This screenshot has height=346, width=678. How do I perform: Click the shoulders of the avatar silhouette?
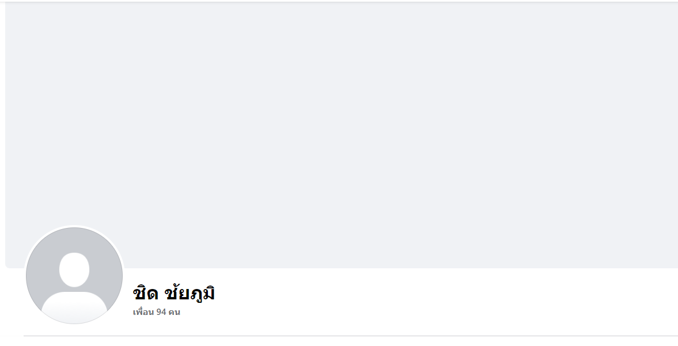point(74,307)
